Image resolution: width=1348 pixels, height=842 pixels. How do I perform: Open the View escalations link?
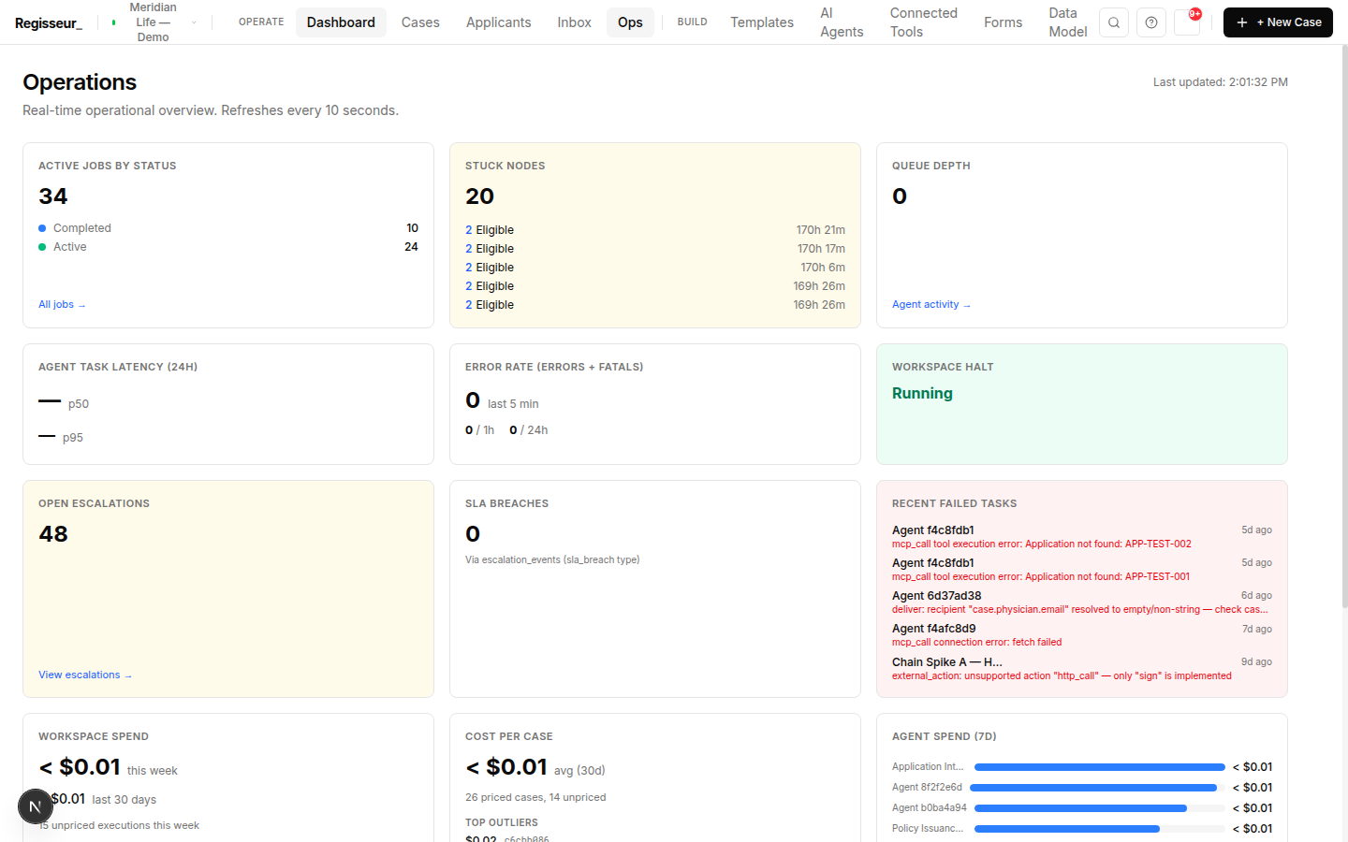click(x=85, y=675)
